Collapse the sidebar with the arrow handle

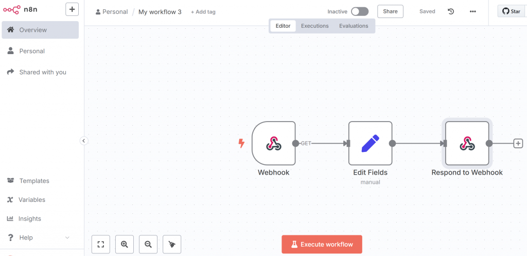[84, 141]
